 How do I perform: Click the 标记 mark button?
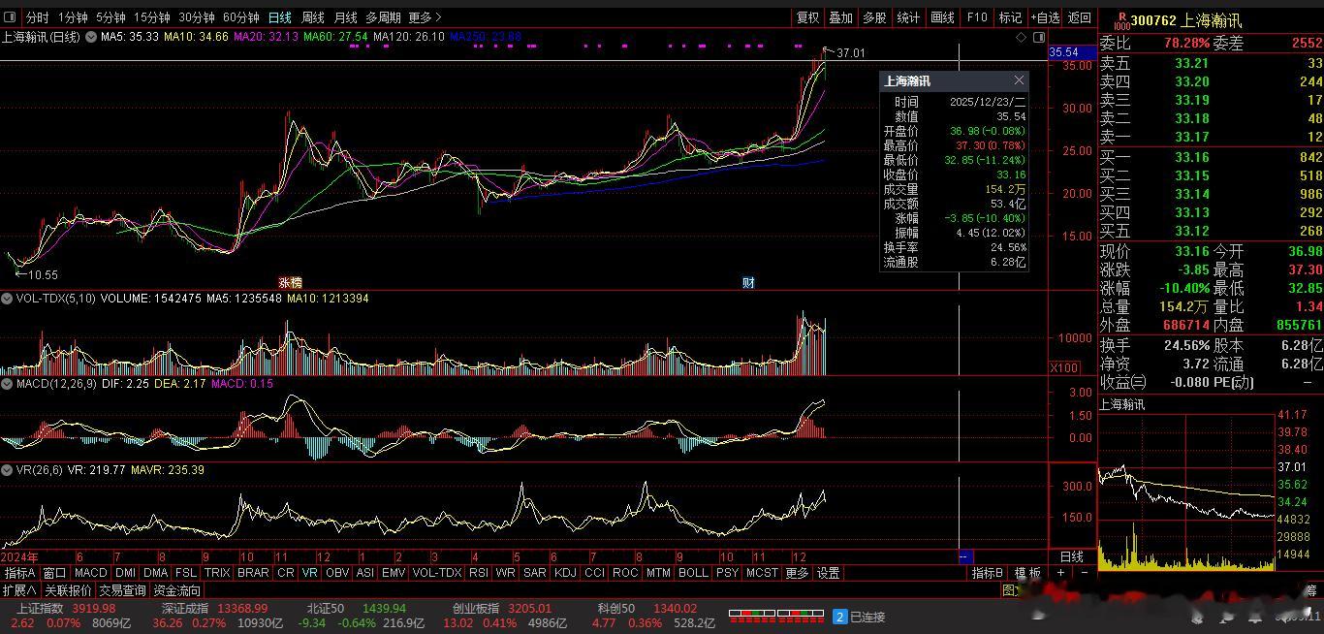[1011, 17]
